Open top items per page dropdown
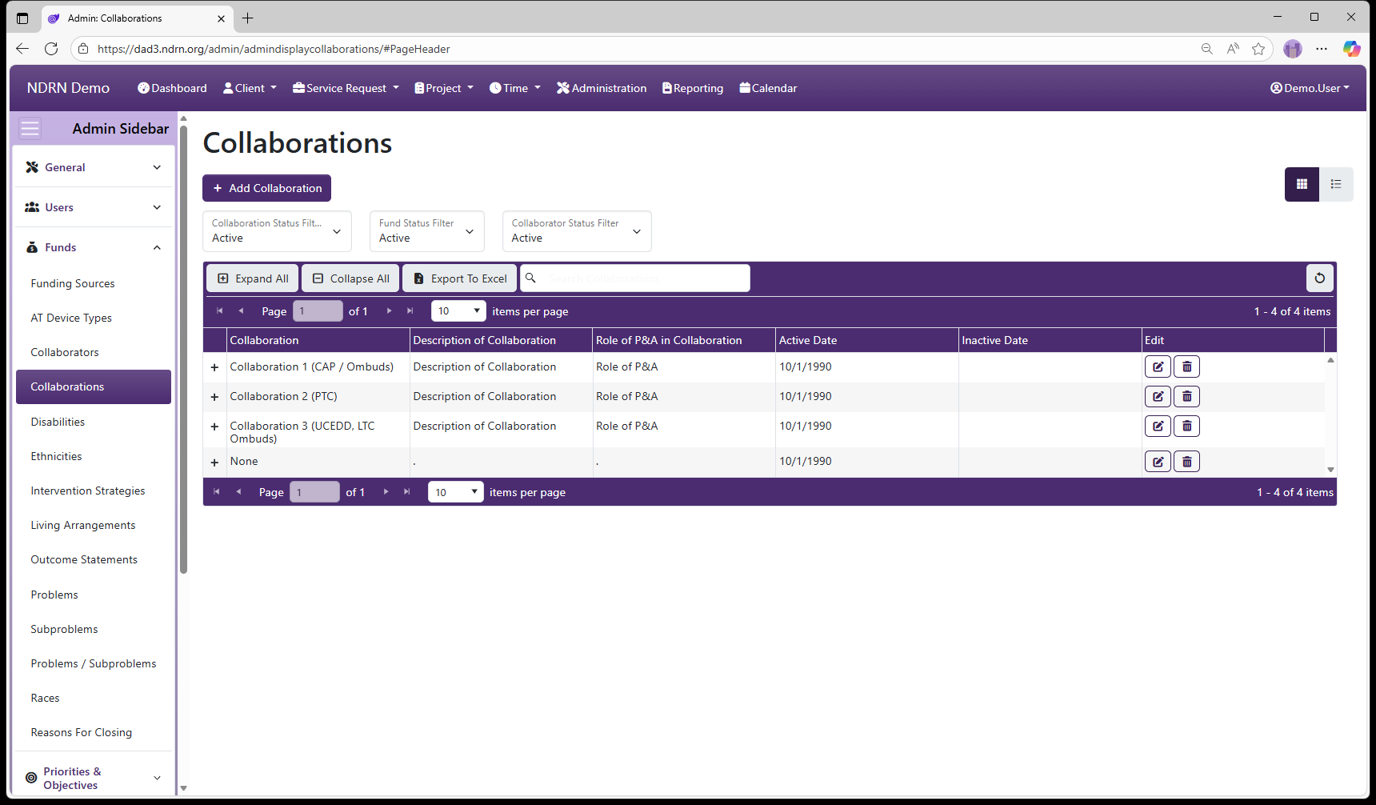The image size is (1376, 805). (x=458, y=310)
